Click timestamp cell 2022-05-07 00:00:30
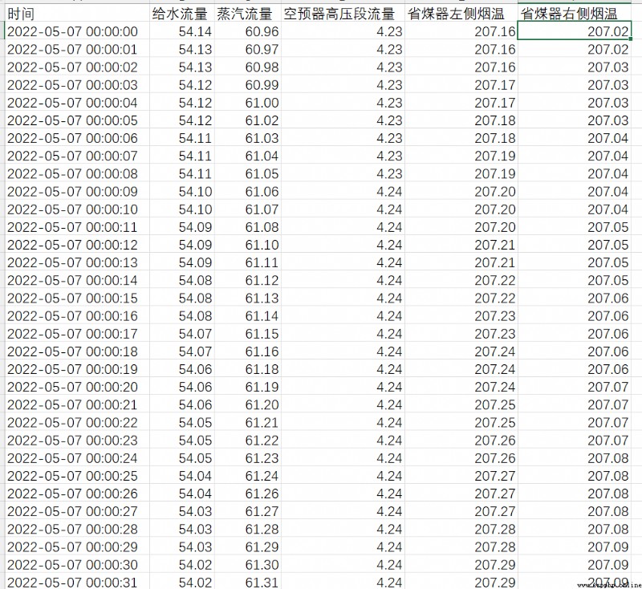Image resolution: width=642 pixels, height=589 pixels. (x=77, y=564)
